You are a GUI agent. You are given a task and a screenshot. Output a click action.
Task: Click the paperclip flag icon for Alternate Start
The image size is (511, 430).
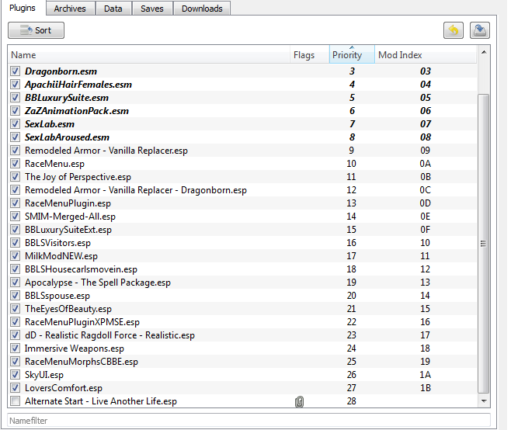[x=299, y=401]
